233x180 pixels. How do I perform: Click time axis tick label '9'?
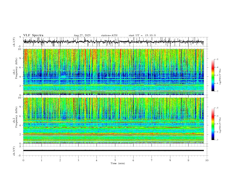(188, 160)
